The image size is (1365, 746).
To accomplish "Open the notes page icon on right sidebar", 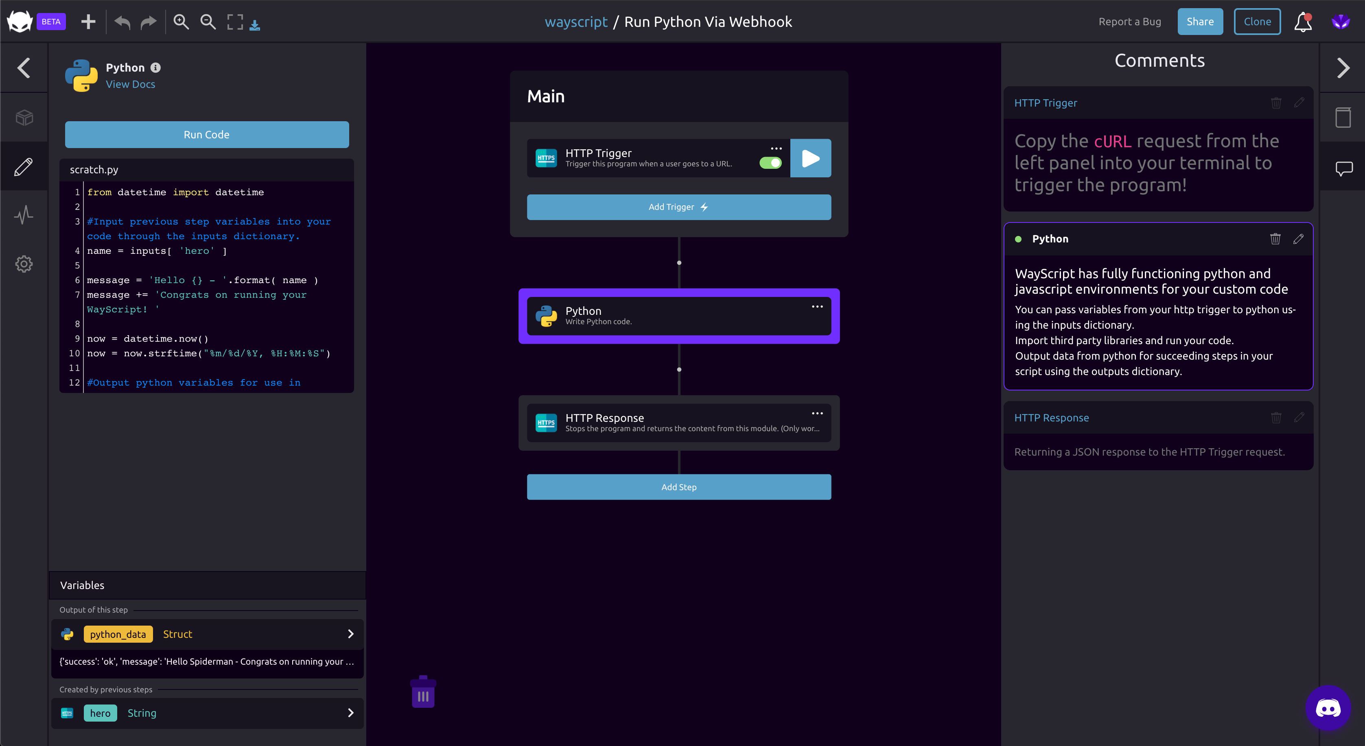I will coord(1343,117).
